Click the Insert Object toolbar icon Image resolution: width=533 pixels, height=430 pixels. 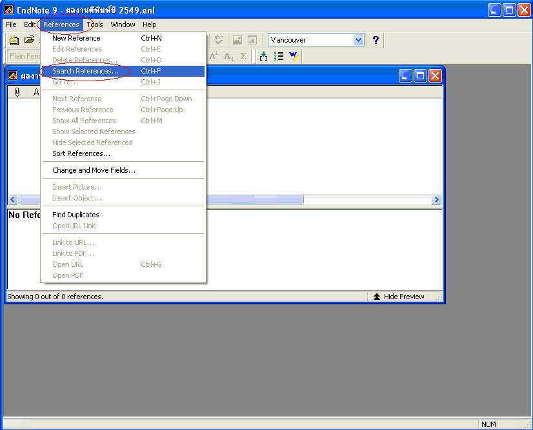[x=252, y=40]
